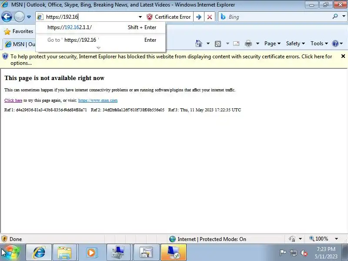Click Internet Protected Mode zone status
348x261 pixels.
pyautogui.click(x=207, y=239)
